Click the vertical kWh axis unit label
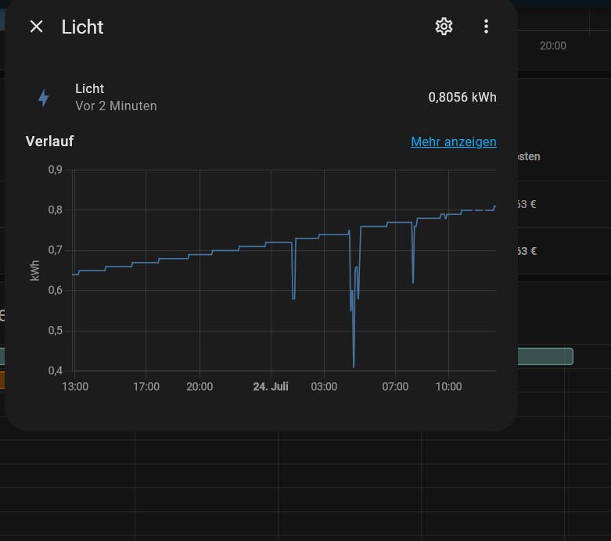The height and width of the screenshot is (541, 611). coord(34,270)
